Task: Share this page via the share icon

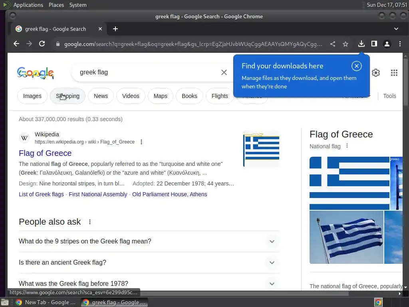Action: [x=333, y=44]
